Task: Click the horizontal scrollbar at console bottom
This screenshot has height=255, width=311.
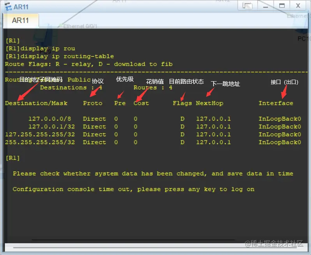Action: 155,248
